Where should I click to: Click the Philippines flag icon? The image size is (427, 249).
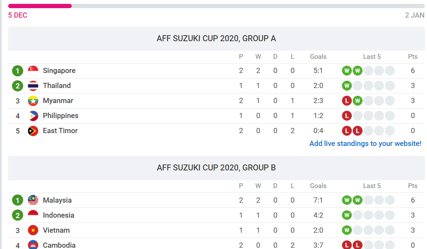pyautogui.click(x=33, y=116)
